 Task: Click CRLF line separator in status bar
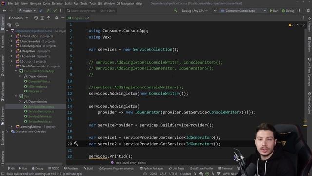(163, 174)
